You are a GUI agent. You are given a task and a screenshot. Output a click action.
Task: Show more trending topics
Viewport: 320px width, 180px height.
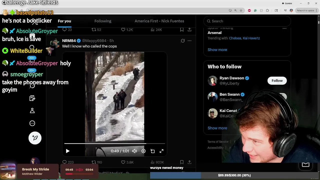(217, 50)
